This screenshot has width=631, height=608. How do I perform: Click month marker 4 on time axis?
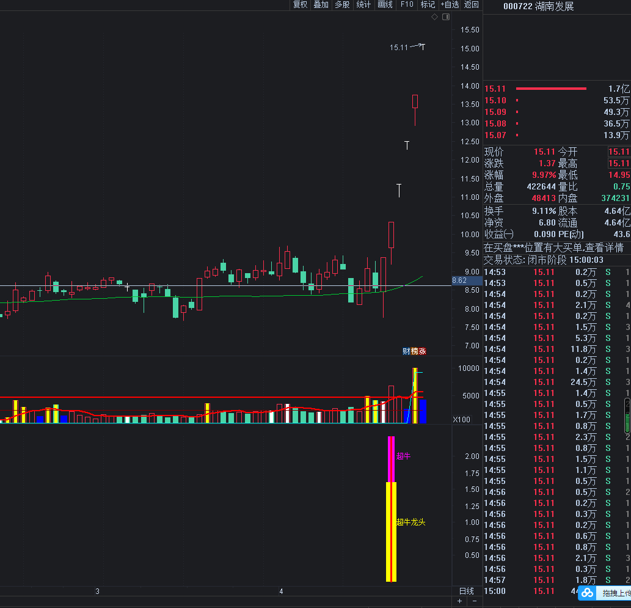[x=282, y=592]
